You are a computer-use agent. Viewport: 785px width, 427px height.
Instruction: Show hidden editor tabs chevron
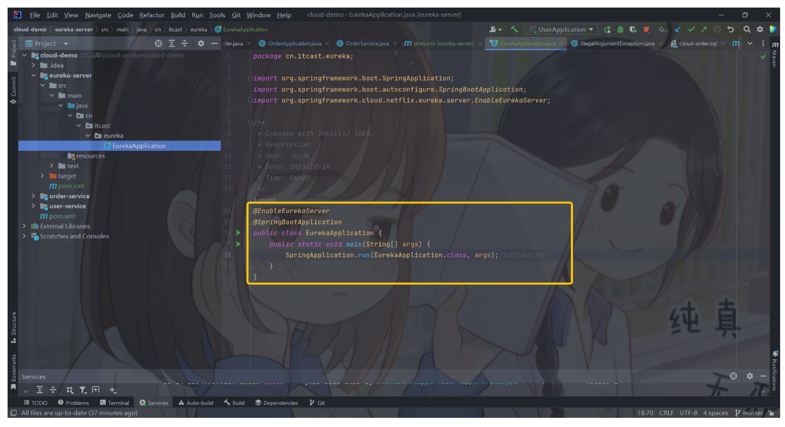coord(750,43)
